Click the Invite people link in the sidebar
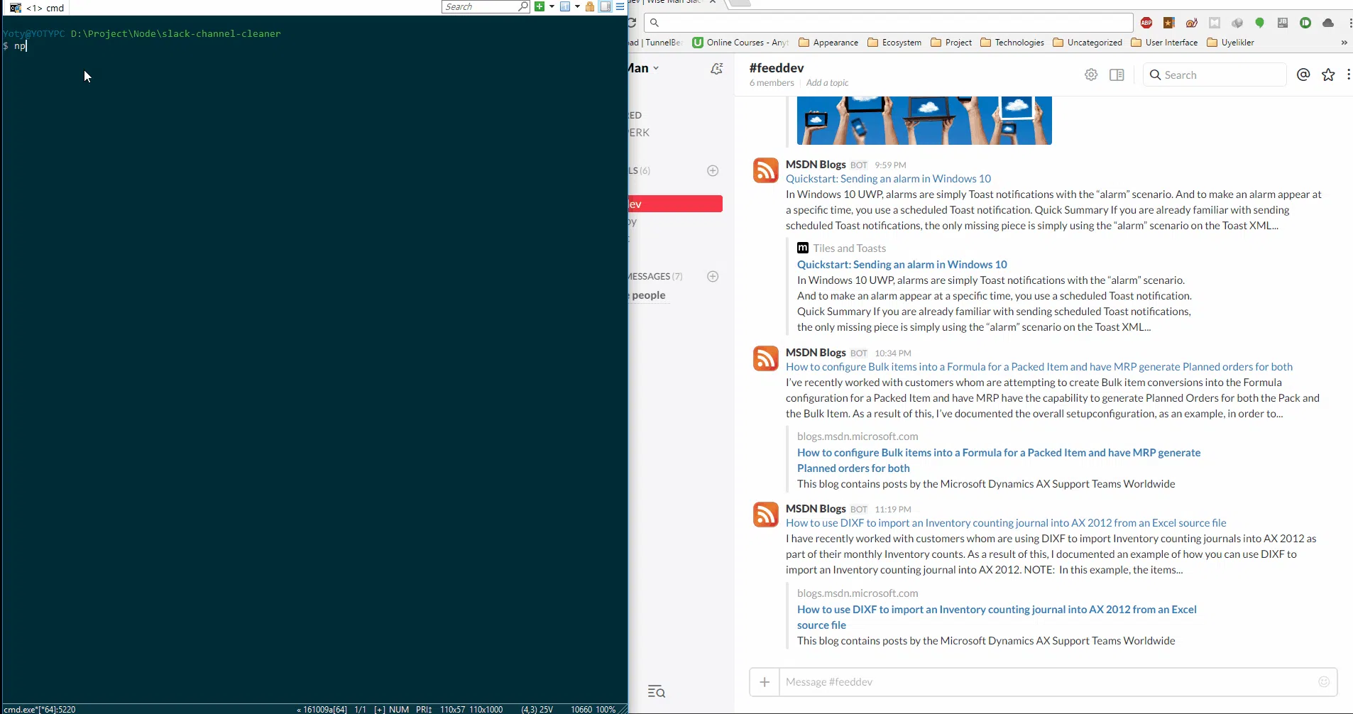The width and height of the screenshot is (1353, 714). pos(647,295)
